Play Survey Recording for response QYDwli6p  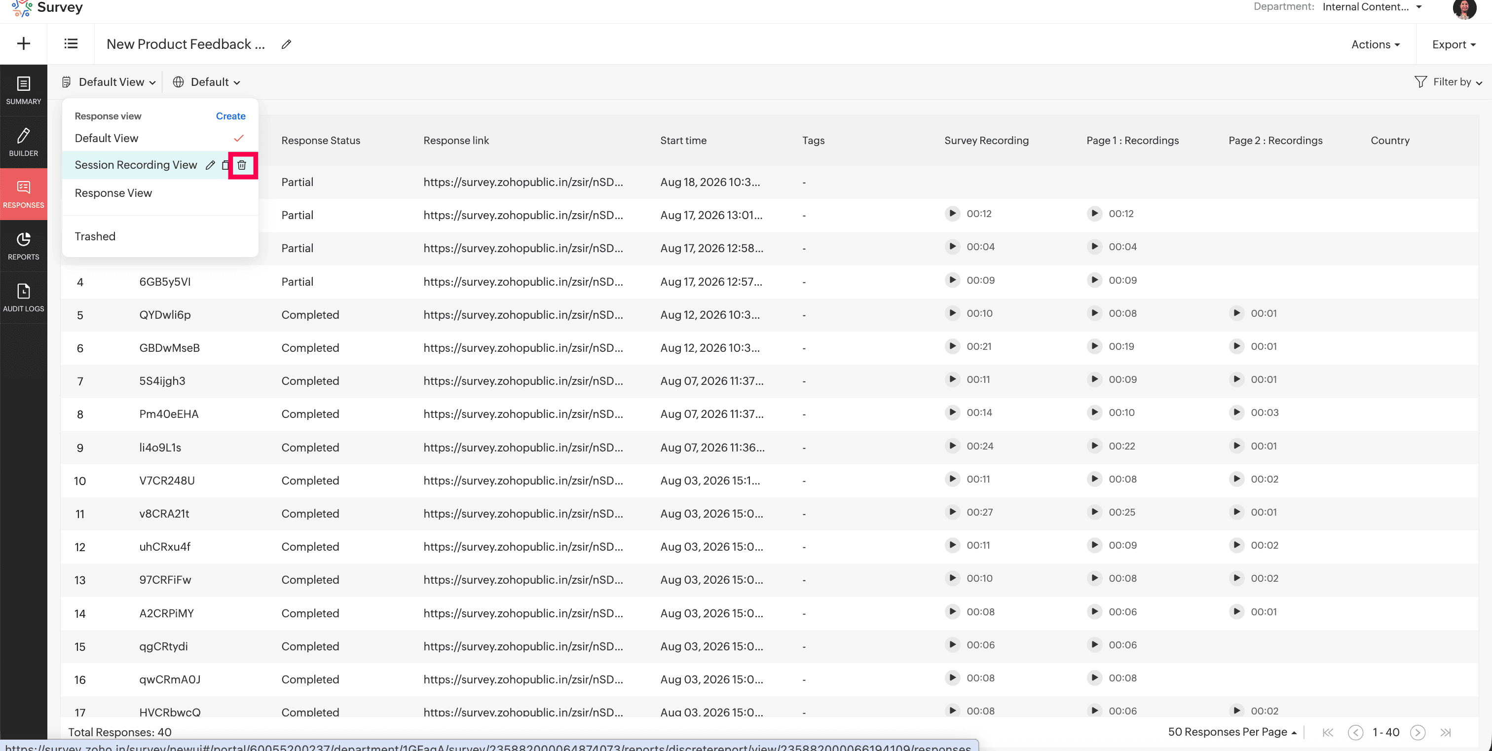[x=952, y=313]
